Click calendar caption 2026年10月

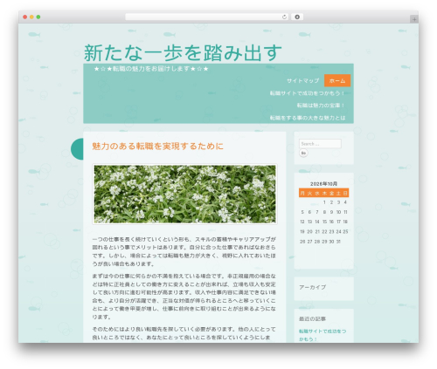point(323,184)
